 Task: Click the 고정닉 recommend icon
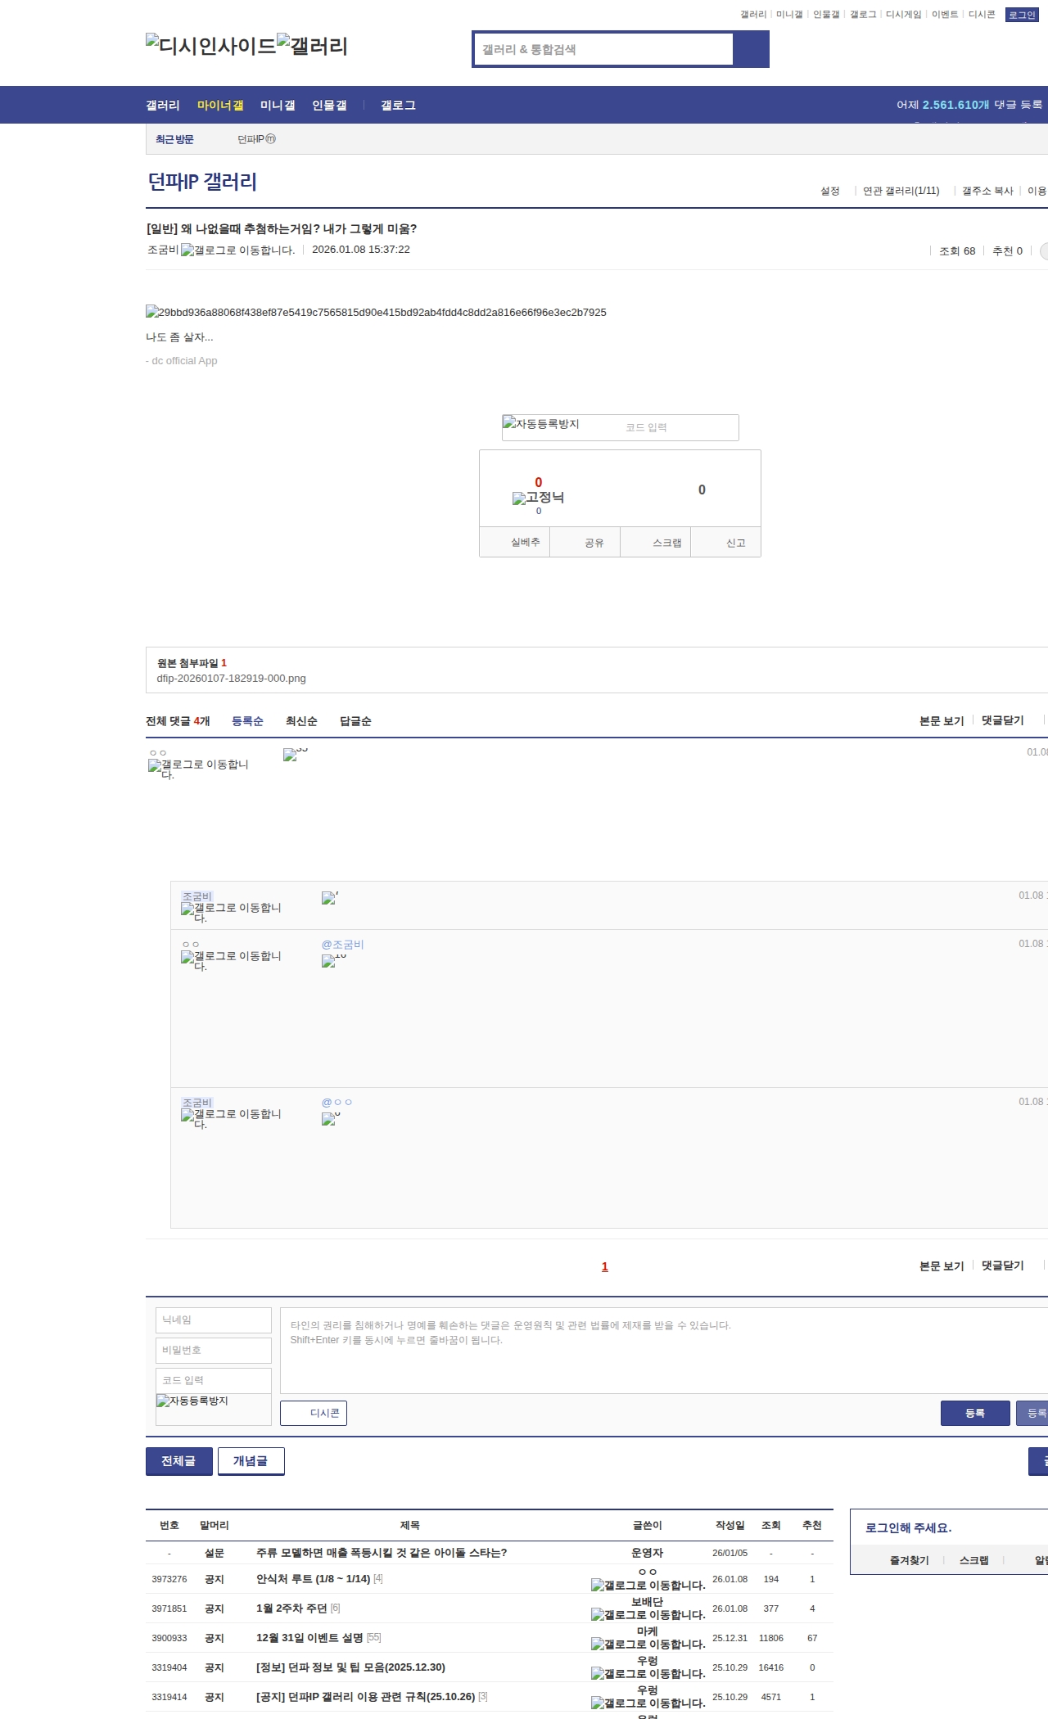click(538, 497)
